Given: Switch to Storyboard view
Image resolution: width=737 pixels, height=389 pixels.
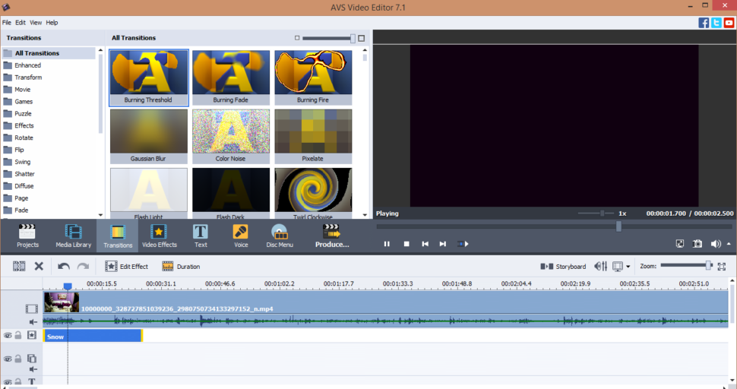Looking at the screenshot, I should tap(563, 267).
